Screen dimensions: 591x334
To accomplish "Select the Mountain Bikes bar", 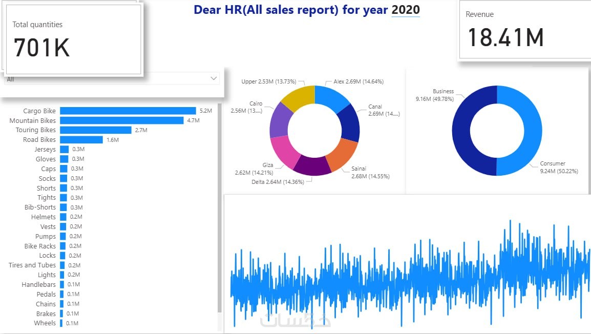I will [122, 120].
